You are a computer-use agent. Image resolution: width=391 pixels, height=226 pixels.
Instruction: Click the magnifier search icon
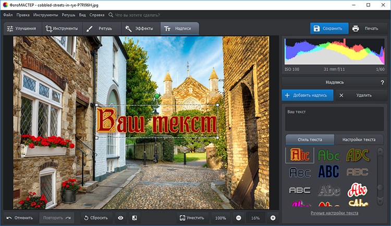[111, 15]
